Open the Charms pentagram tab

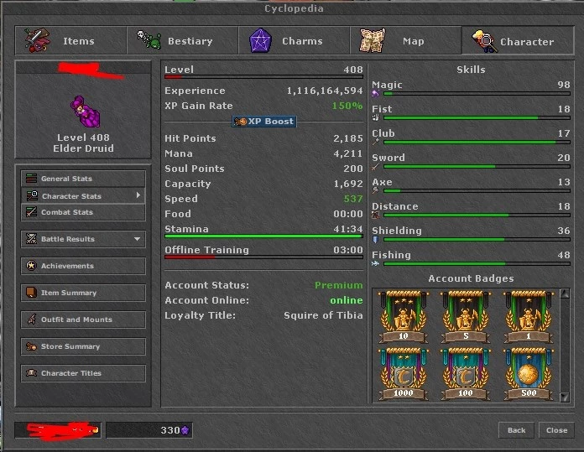[294, 40]
